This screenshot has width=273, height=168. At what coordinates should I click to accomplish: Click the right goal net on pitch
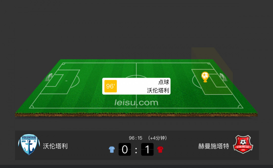[223, 77]
